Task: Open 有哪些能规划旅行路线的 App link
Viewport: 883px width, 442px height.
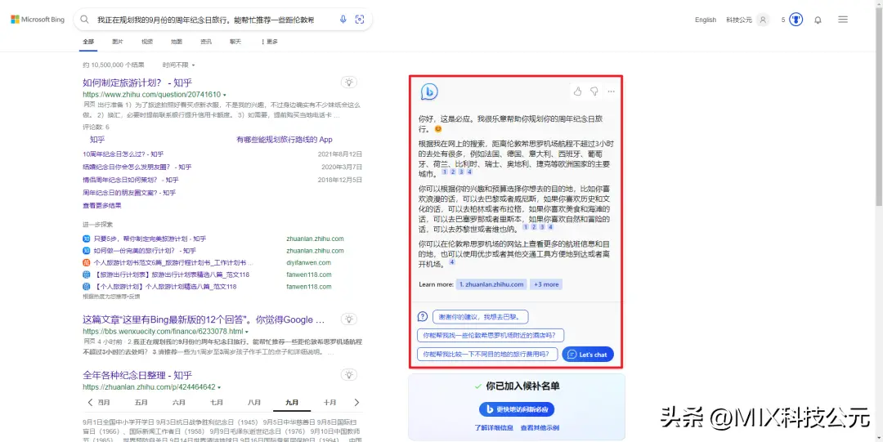Action: click(285, 139)
